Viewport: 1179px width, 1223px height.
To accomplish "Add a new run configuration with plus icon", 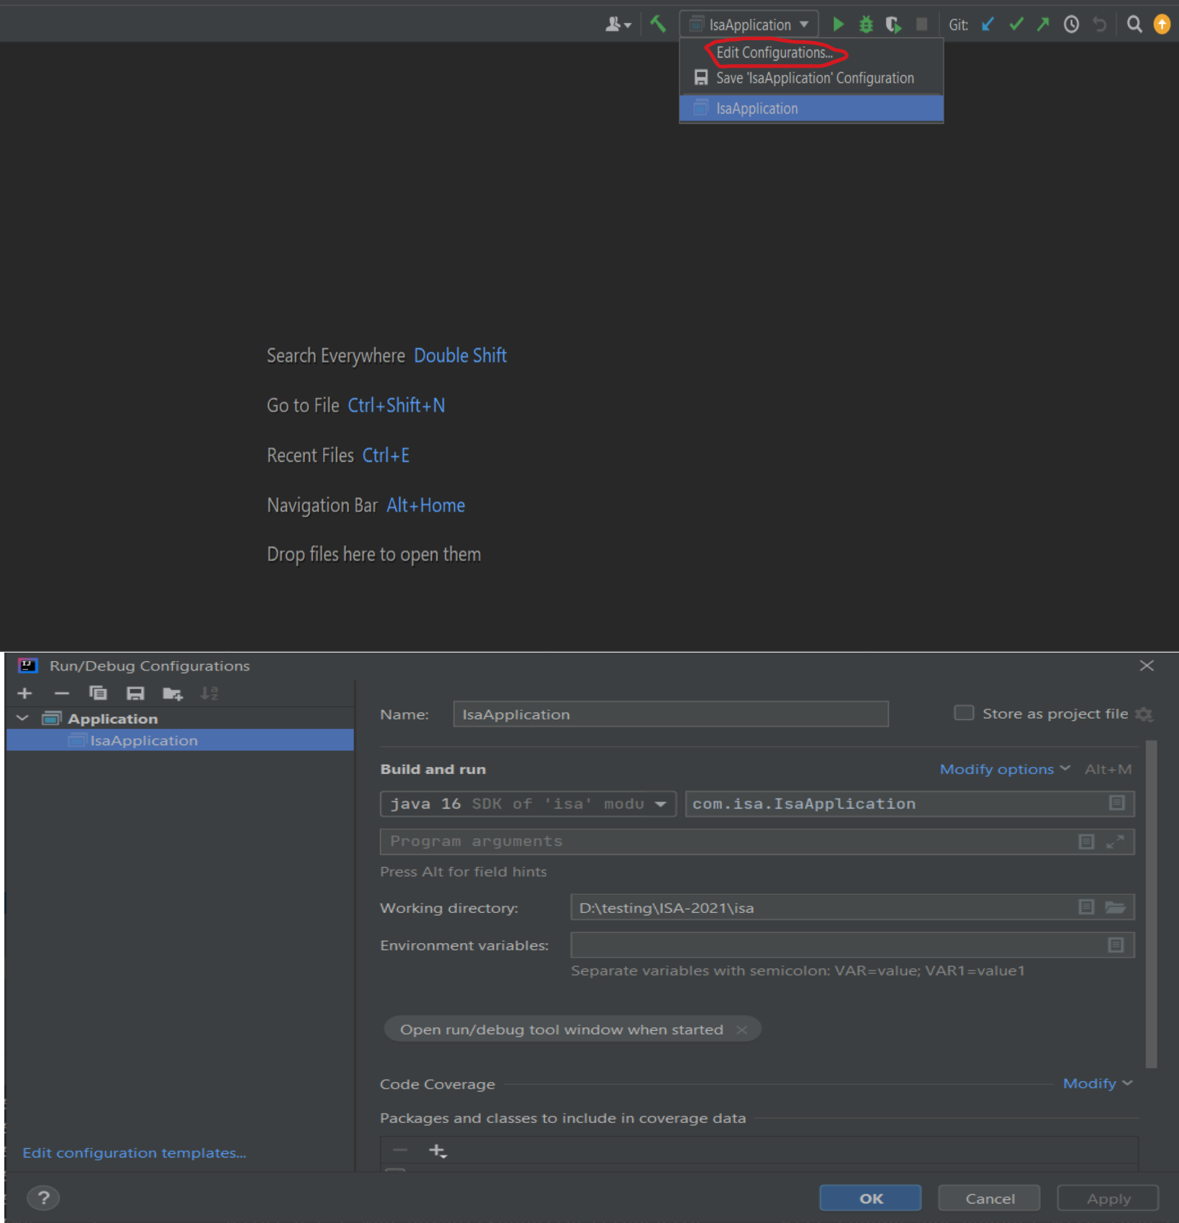I will point(24,693).
